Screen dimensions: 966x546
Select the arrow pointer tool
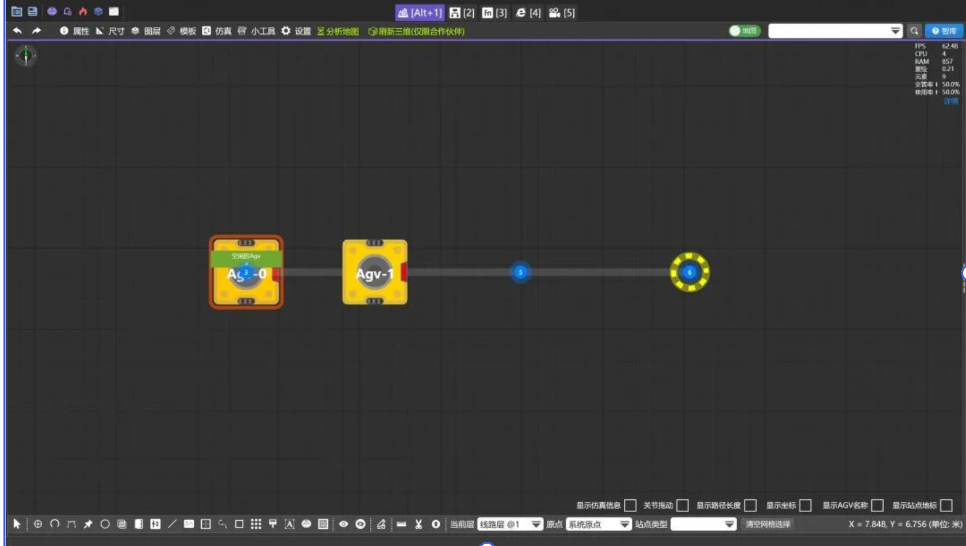tap(17, 524)
